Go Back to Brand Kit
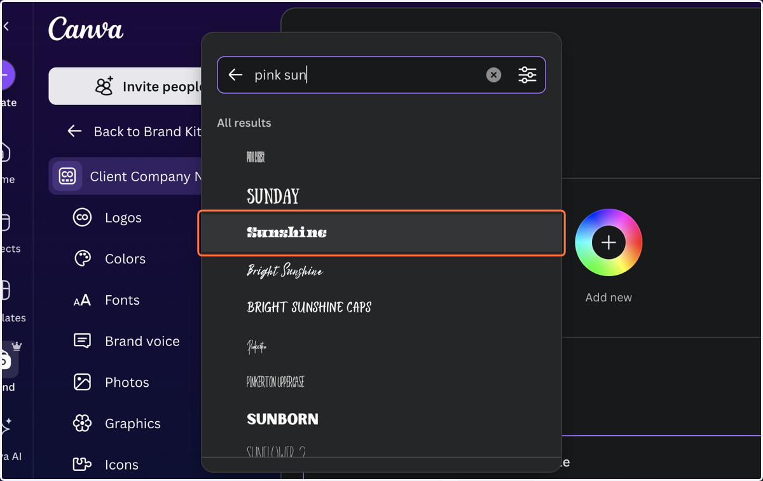This screenshot has height=481, width=763. coord(135,132)
